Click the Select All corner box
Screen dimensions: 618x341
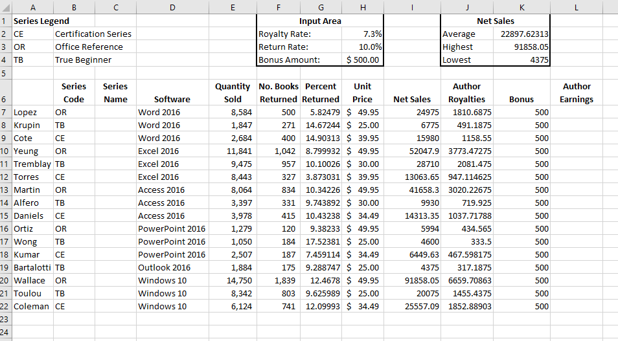(x=6, y=6)
